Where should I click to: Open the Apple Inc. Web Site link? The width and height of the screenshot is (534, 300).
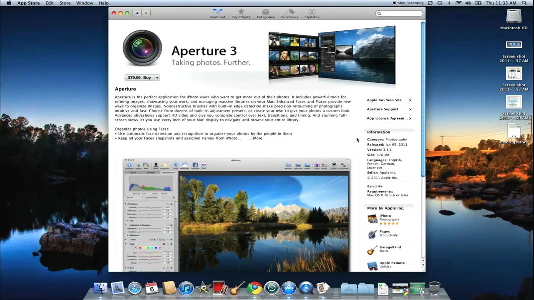tap(389, 100)
